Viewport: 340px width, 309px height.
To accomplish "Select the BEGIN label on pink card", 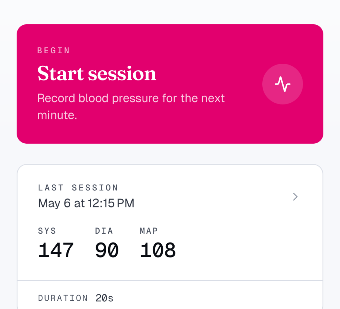I will 54,51.
